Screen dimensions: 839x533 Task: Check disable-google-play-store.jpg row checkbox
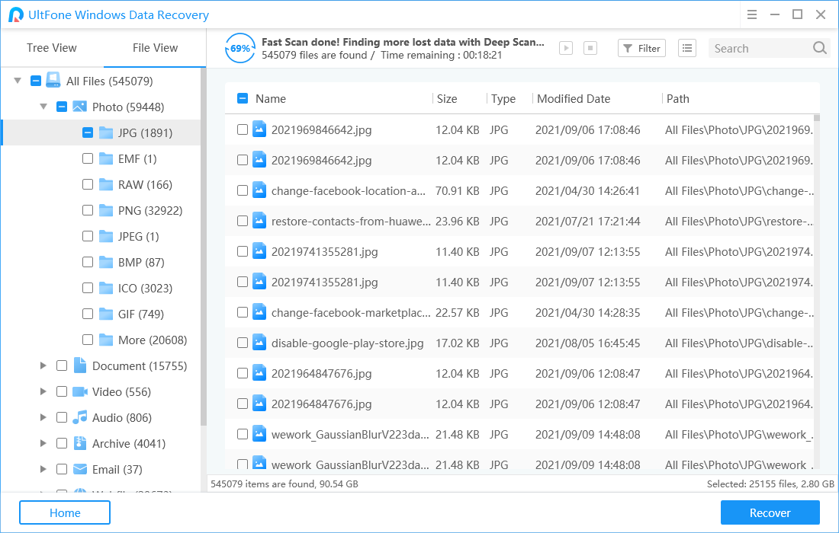pos(243,343)
